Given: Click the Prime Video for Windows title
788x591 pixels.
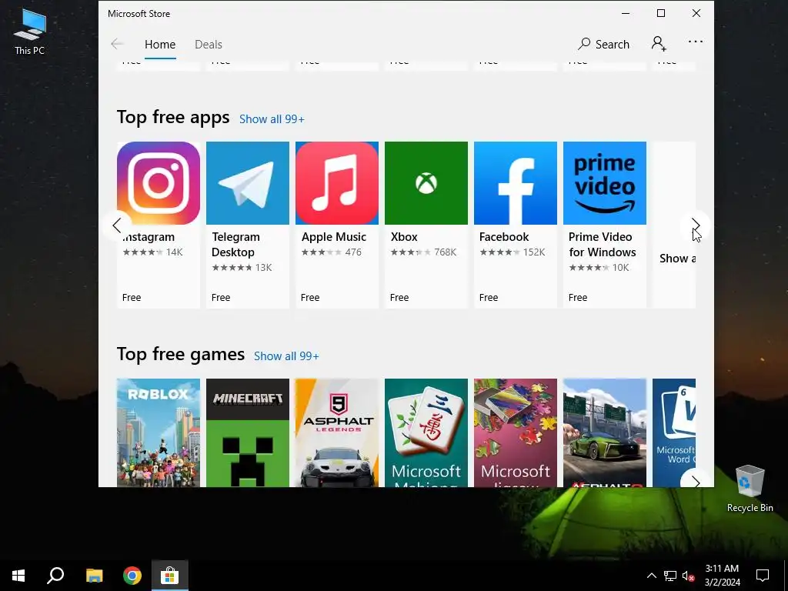Looking at the screenshot, I should (602, 244).
